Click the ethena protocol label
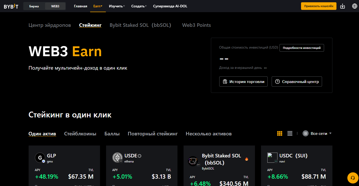Viewport: 359px width, 186px height. 129,161
